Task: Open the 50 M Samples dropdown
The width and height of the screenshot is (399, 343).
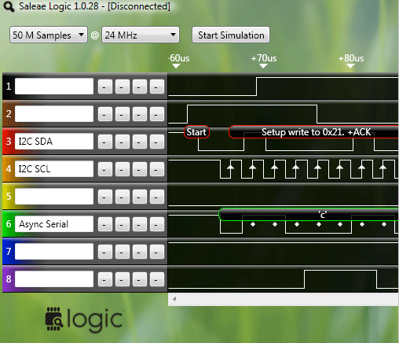Action: click(x=49, y=35)
